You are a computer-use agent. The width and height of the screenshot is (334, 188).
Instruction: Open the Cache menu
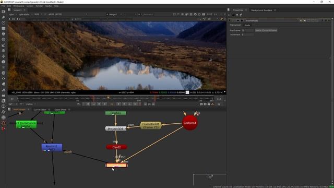(x=49, y=6)
